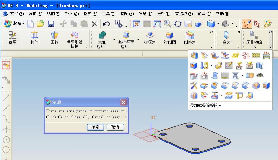Screen dimensions: 278x160
Task: Create a new file with blank page icon
Action: pyautogui.click(x=30, y=24)
